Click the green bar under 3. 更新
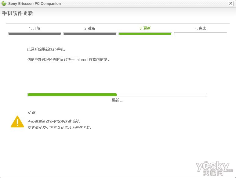 pos(145,34)
